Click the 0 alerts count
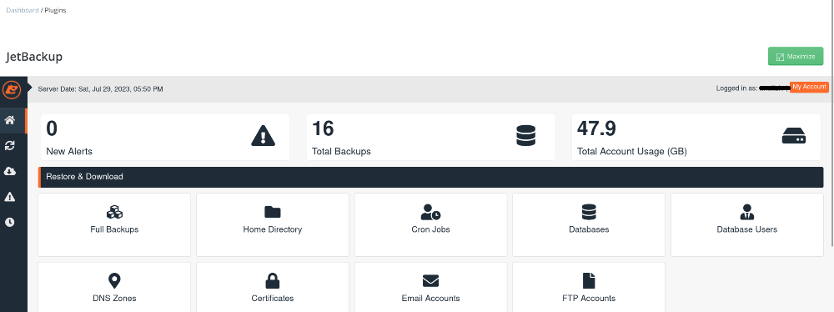The height and width of the screenshot is (312, 834). coord(52,128)
